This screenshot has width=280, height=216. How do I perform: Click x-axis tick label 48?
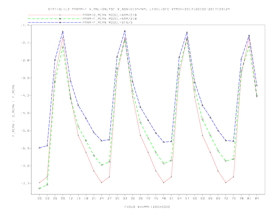164,198
